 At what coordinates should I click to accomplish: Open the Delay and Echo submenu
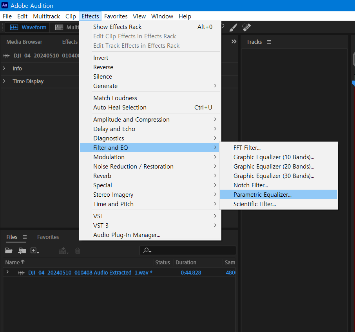[150, 129]
